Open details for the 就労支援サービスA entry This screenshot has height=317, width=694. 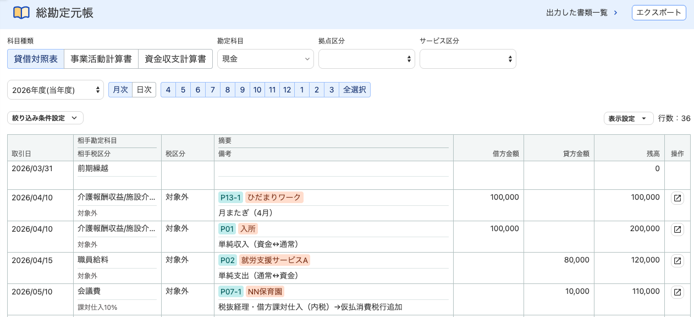pyautogui.click(x=678, y=261)
